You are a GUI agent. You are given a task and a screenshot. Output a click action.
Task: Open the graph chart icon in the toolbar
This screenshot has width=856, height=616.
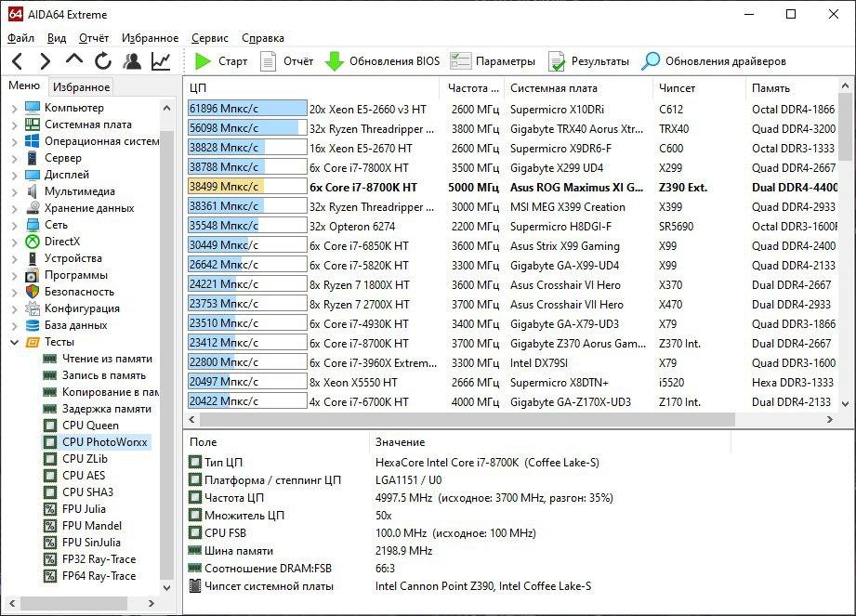pyautogui.click(x=161, y=61)
